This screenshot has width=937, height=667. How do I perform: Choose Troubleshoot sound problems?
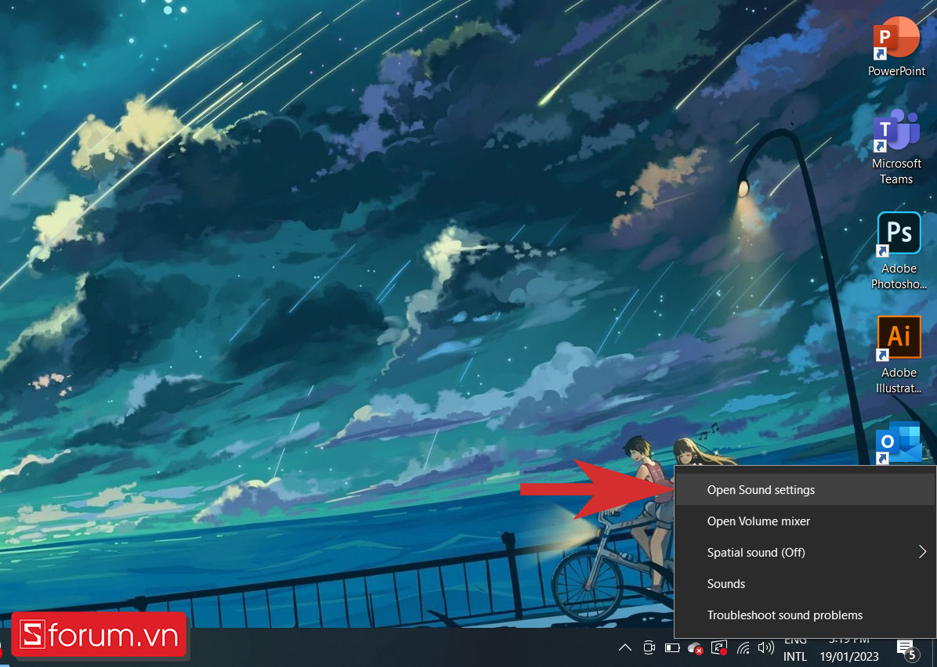[805, 615]
